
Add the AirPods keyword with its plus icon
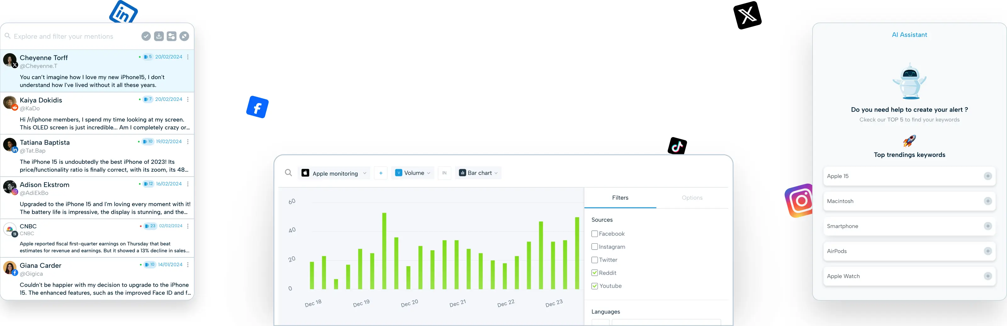(x=988, y=251)
